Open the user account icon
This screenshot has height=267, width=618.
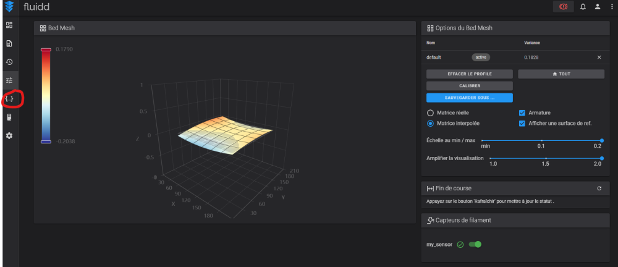598,7
